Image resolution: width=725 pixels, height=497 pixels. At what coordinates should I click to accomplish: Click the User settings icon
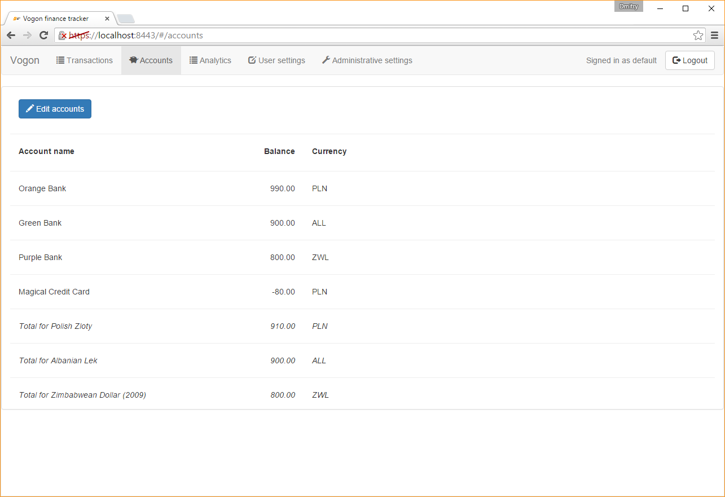pyautogui.click(x=251, y=60)
